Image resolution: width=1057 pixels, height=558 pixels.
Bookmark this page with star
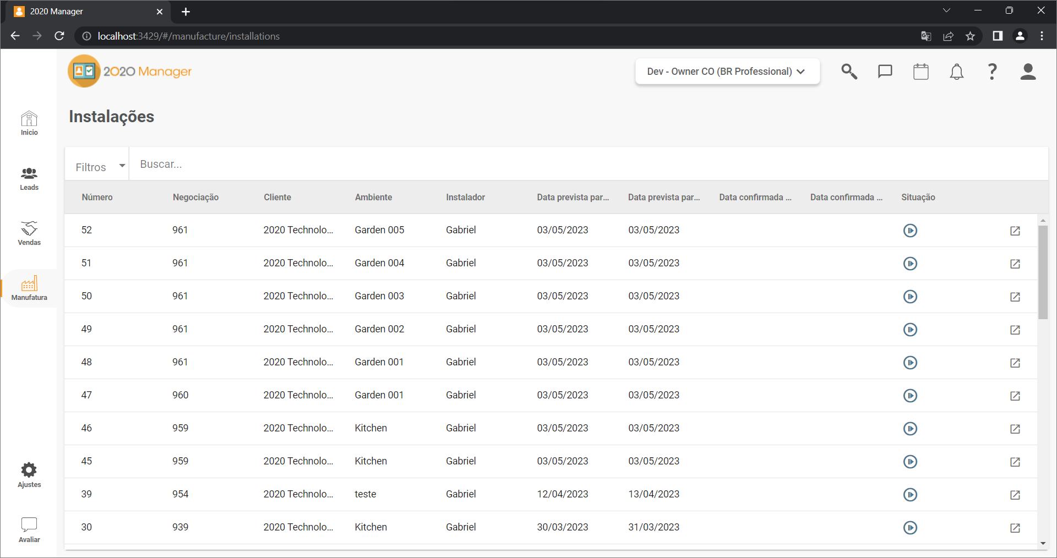970,36
